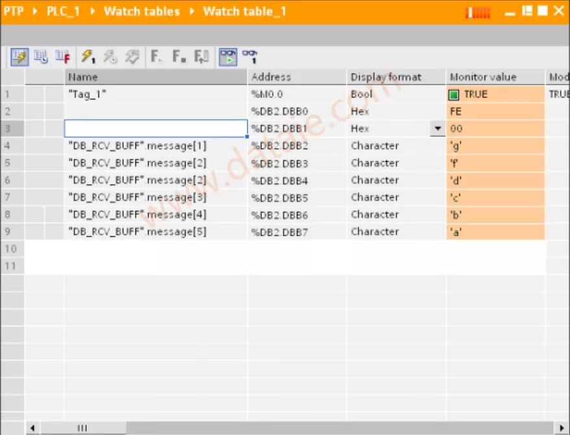Click the PLC_1 breadcrumb item

[x=64, y=11]
